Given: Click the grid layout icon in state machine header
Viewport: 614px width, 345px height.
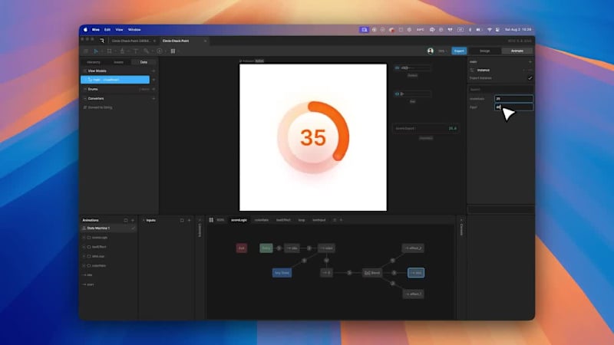Looking at the screenshot, I should pos(211,220).
